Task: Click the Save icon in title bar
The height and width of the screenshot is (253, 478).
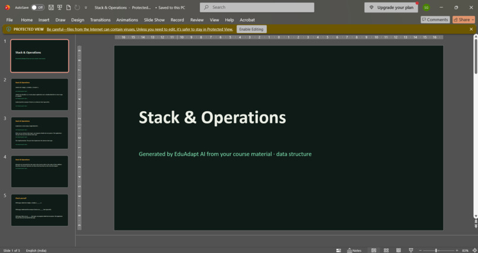Action: 51,8
